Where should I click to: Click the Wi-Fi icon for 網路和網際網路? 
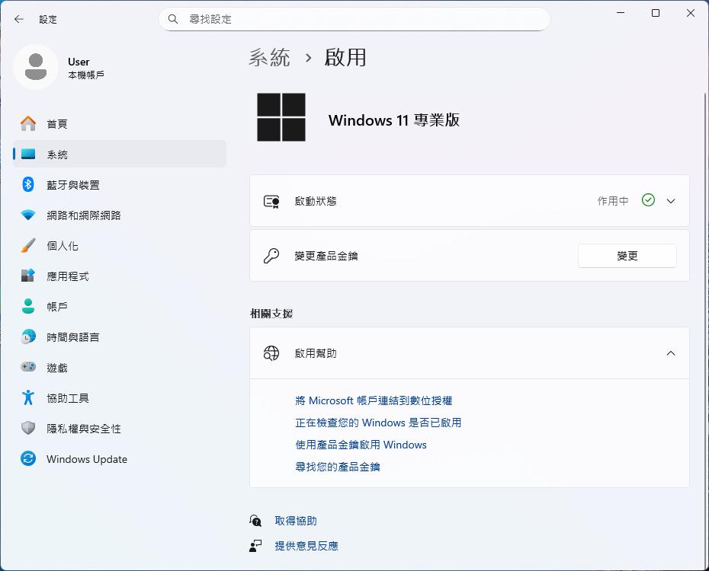point(28,215)
